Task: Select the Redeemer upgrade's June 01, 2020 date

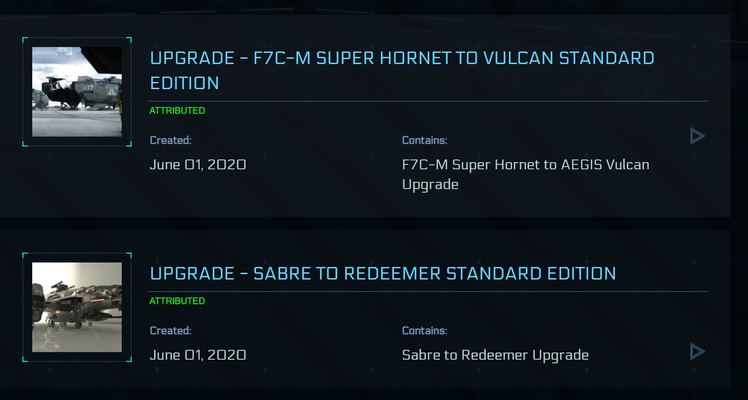Action: 198,355
